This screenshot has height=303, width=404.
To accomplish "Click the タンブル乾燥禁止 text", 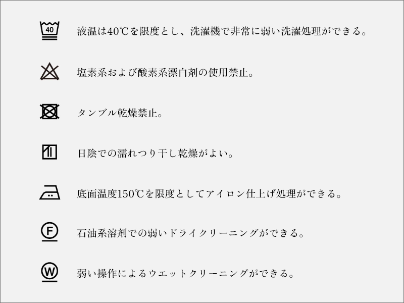I will [x=120, y=113].
